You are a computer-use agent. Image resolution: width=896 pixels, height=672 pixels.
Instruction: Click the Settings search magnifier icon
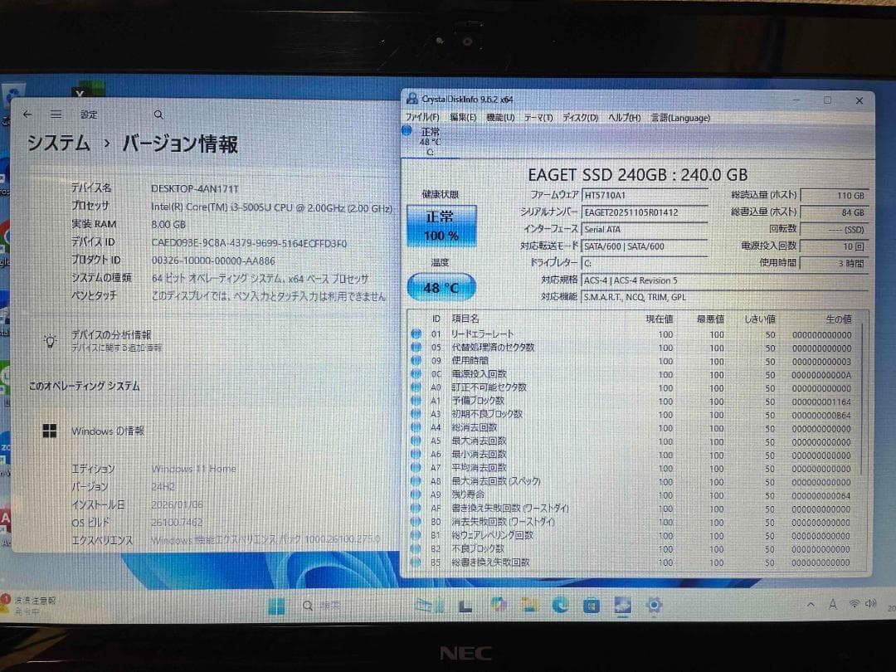tap(158, 114)
